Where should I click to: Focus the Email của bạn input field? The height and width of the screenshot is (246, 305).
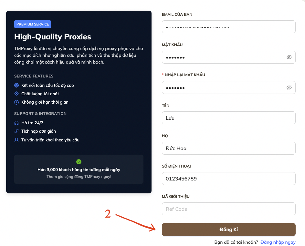pyautogui.click(x=228, y=27)
